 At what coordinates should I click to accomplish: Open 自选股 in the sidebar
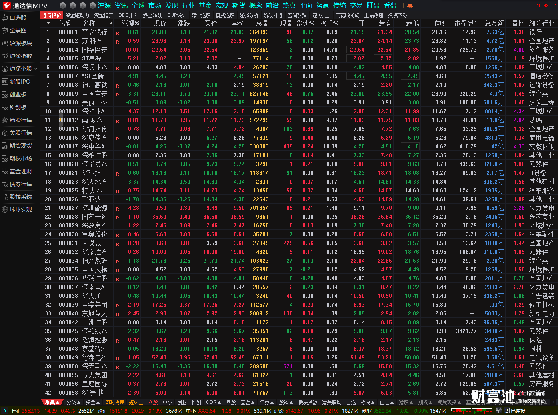[18, 18]
